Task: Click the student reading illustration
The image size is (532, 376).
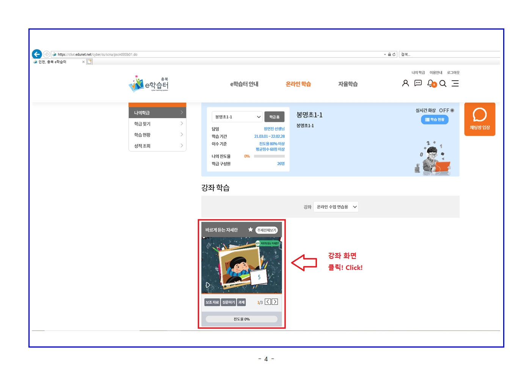Action: 432,158
